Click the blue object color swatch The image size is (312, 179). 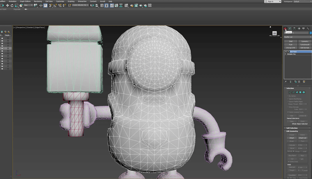[310, 33]
